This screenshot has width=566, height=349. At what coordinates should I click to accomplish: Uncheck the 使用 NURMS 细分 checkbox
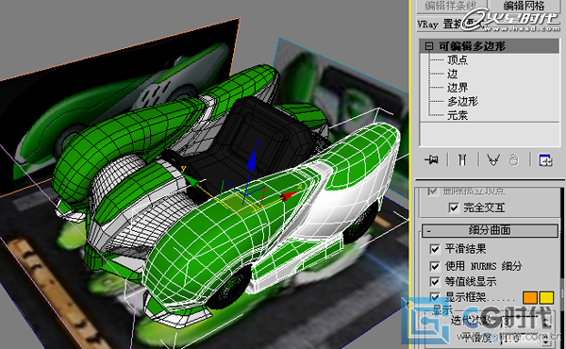435,266
